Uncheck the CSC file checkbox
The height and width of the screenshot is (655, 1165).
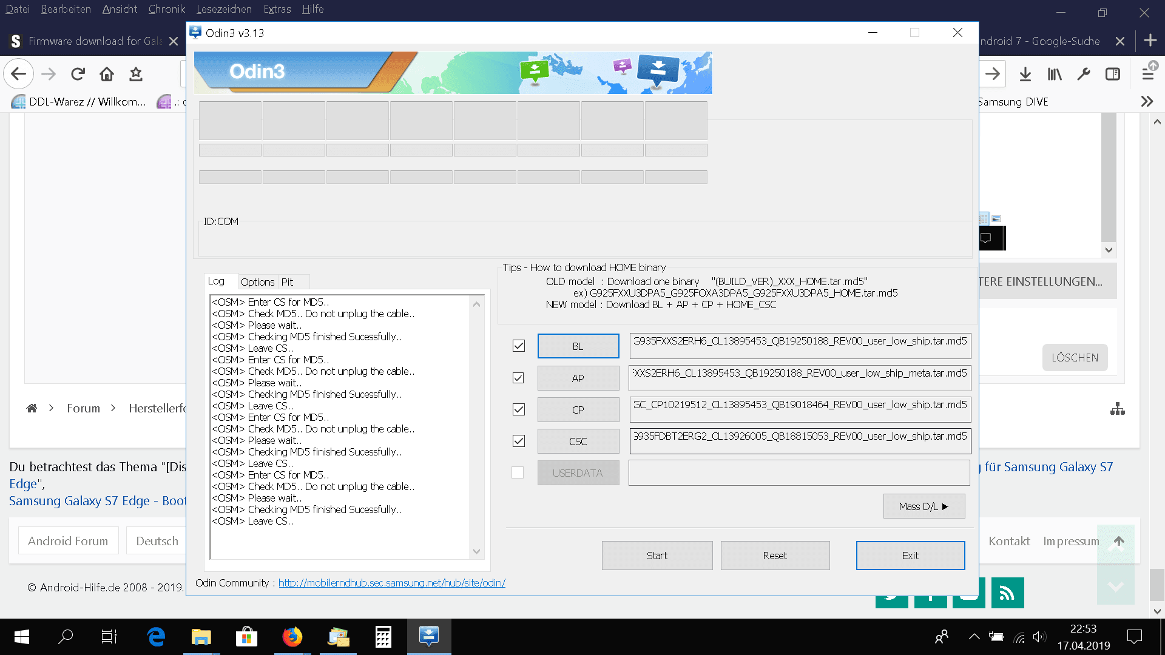(x=518, y=441)
